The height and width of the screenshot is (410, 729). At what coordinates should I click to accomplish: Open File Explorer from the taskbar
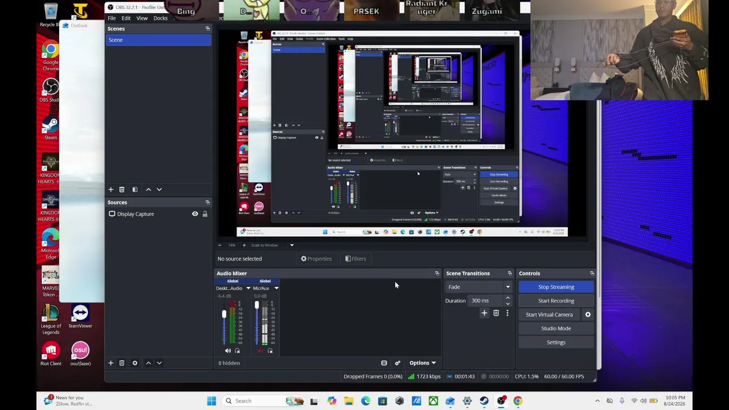pyautogui.click(x=349, y=401)
